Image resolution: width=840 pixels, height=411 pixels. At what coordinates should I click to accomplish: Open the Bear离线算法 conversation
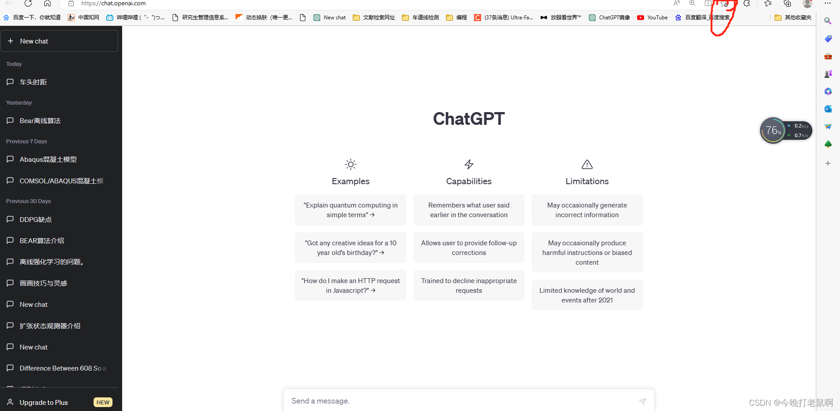59,121
